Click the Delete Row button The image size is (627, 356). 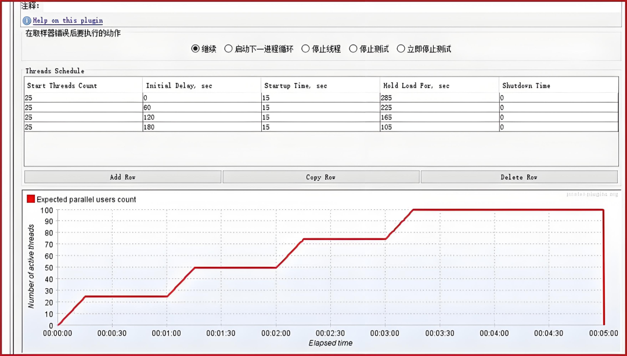point(519,177)
